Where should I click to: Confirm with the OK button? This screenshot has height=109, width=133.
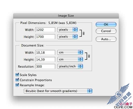(106, 25)
